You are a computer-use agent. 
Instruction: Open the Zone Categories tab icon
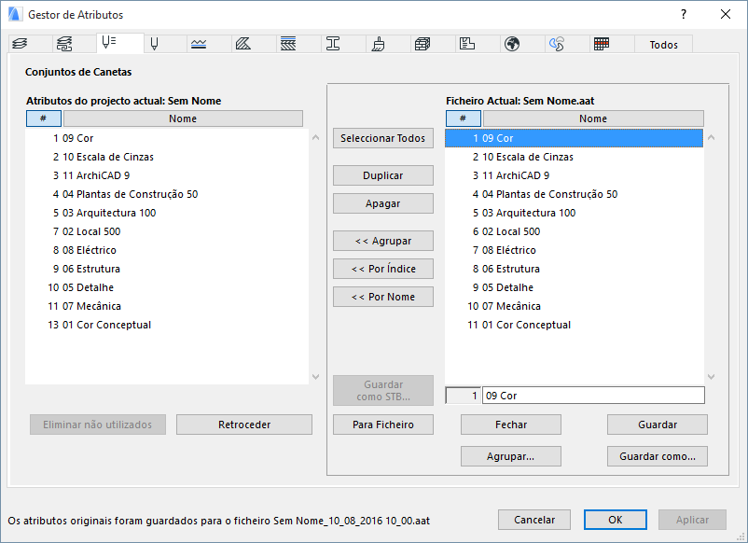pos(467,44)
